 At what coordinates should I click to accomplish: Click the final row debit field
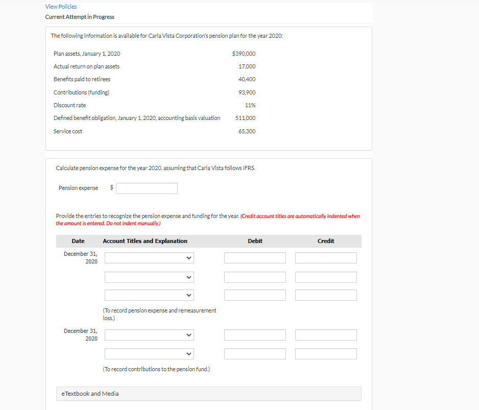(255, 353)
